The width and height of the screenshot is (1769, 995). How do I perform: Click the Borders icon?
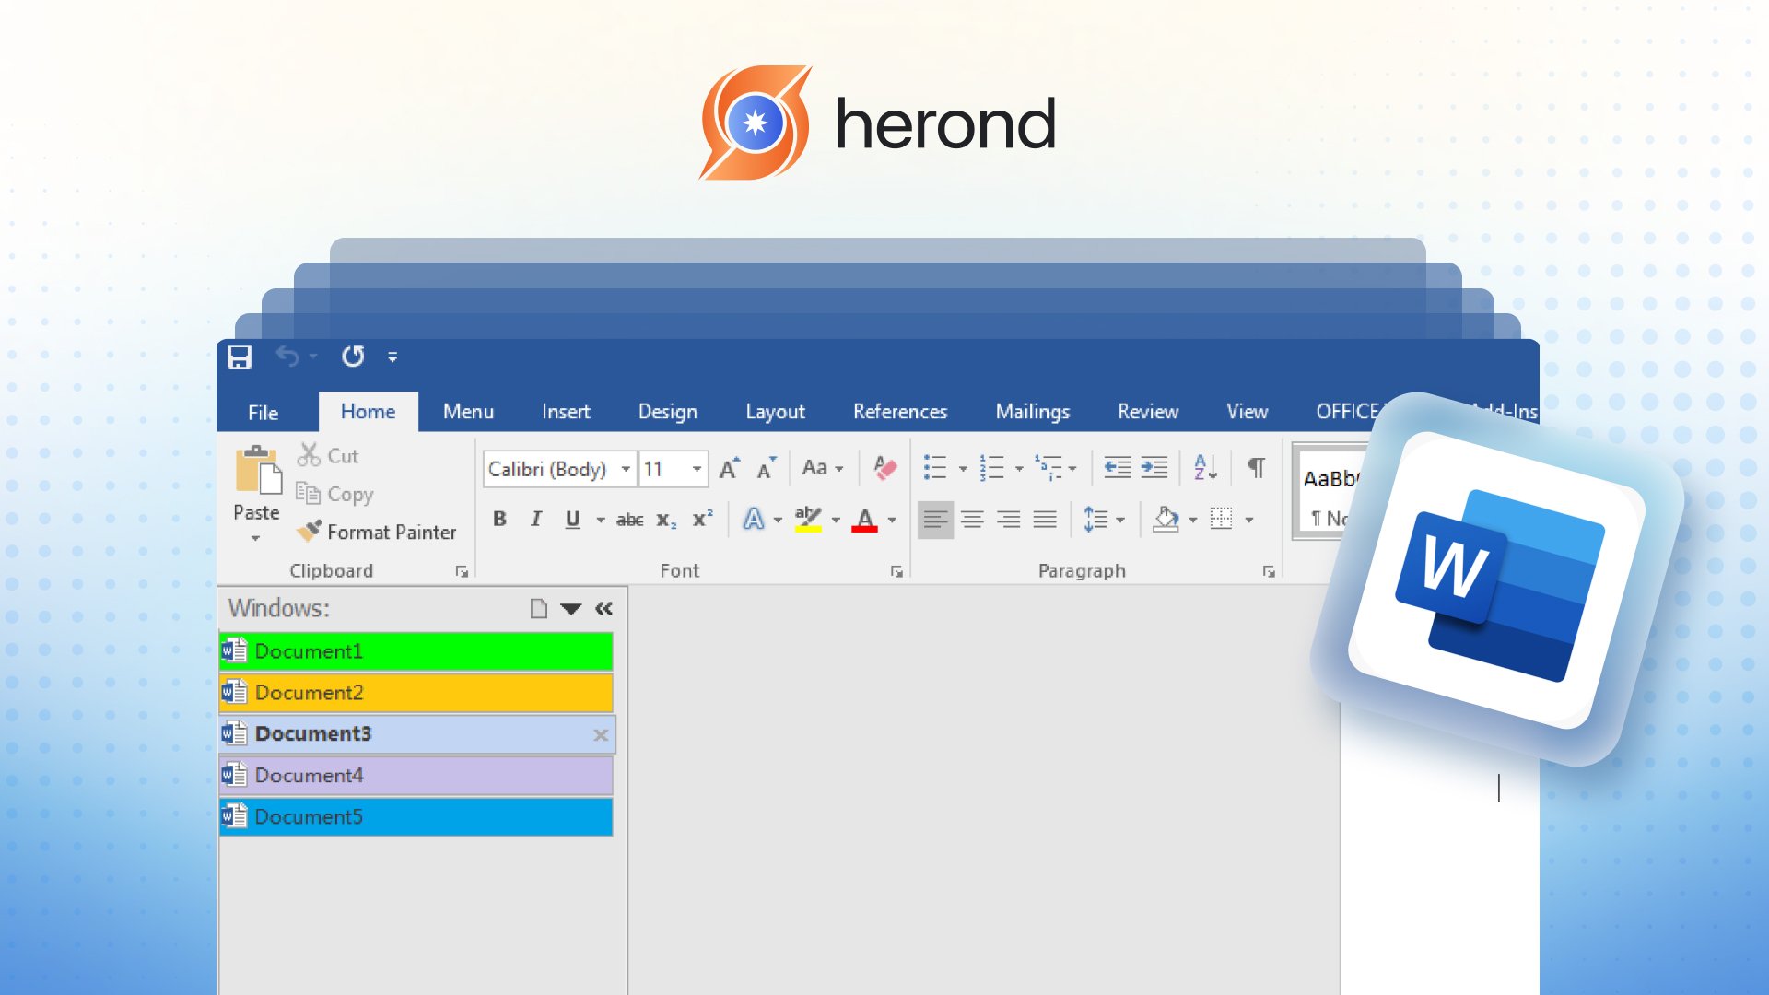coord(1222,519)
